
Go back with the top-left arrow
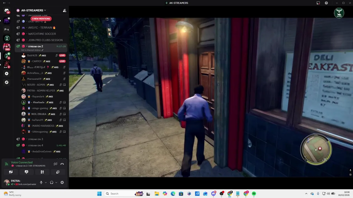4,3
